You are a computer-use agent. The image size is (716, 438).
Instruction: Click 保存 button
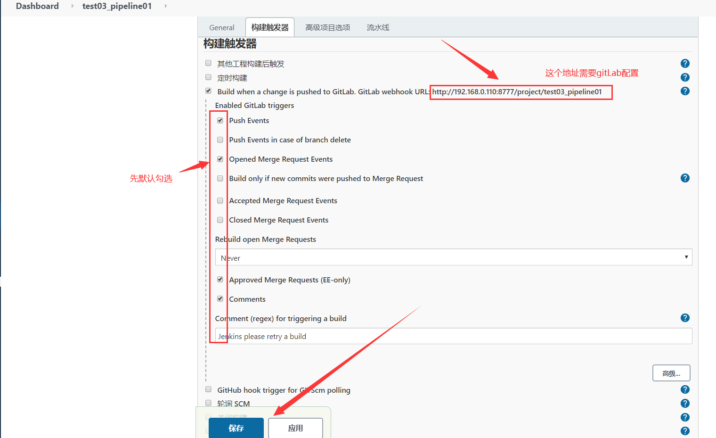click(x=236, y=428)
